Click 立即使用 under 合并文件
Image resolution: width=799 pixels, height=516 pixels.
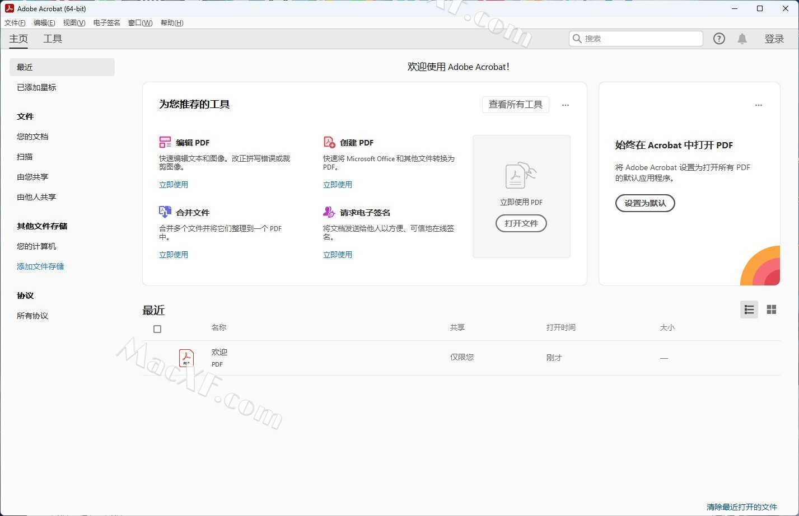click(174, 255)
